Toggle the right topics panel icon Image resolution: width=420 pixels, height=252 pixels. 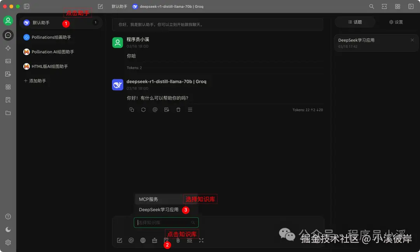(x=411, y=7)
